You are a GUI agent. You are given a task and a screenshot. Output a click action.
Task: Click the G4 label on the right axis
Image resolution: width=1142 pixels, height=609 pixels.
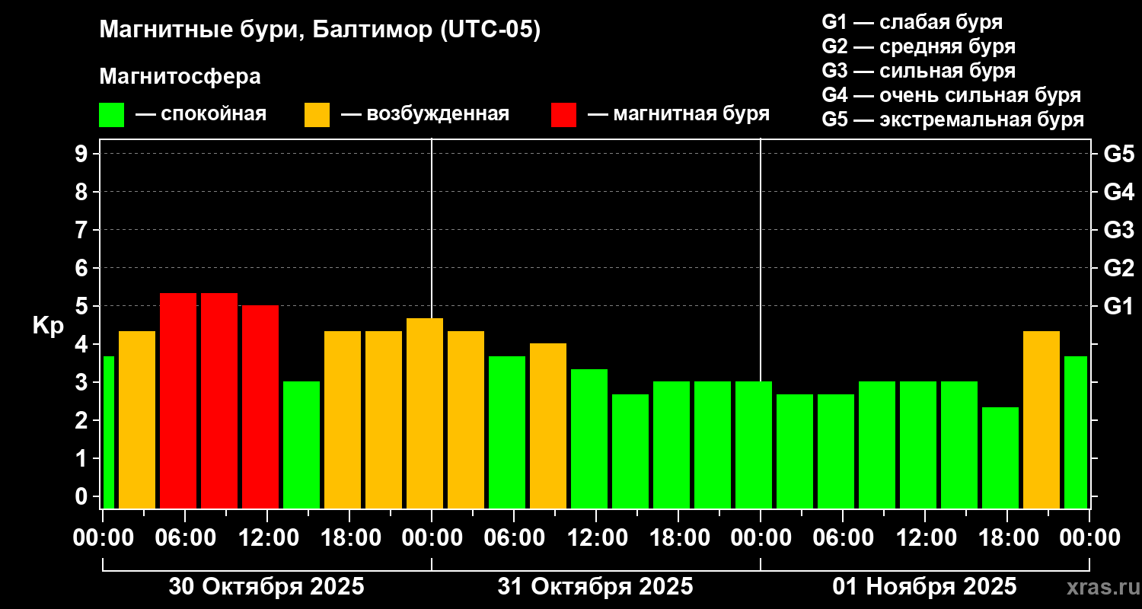coord(1118,192)
